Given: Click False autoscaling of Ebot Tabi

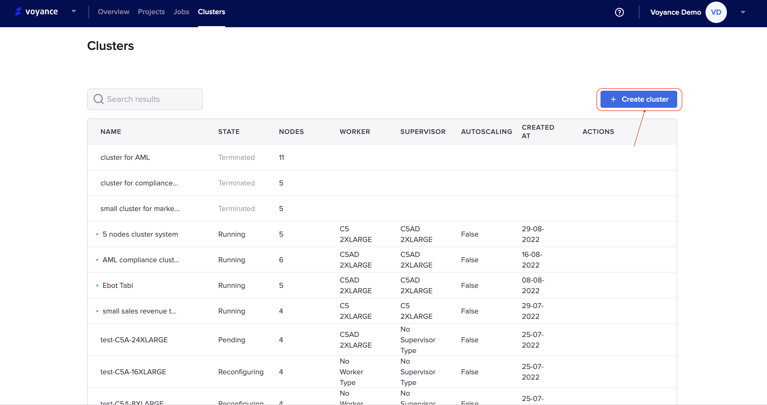Looking at the screenshot, I should click(x=470, y=285).
